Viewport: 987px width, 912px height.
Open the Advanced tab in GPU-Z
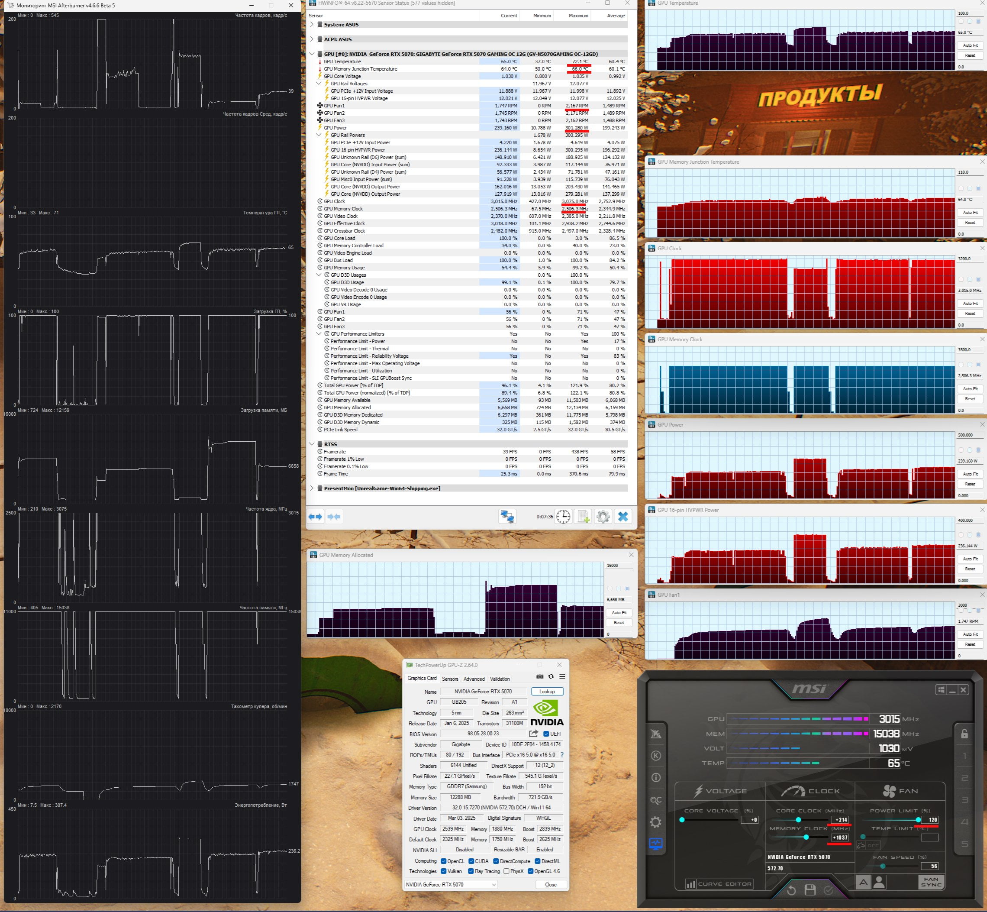474,679
